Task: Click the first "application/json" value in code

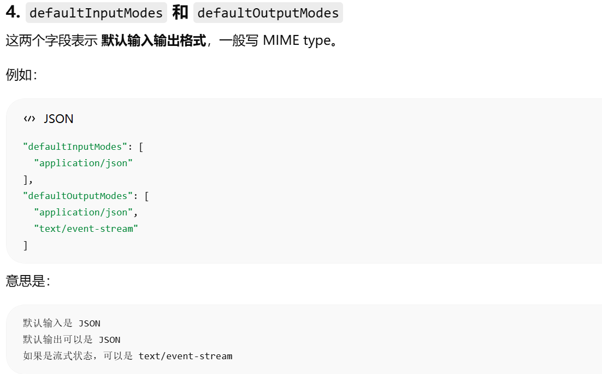Action: (84, 163)
